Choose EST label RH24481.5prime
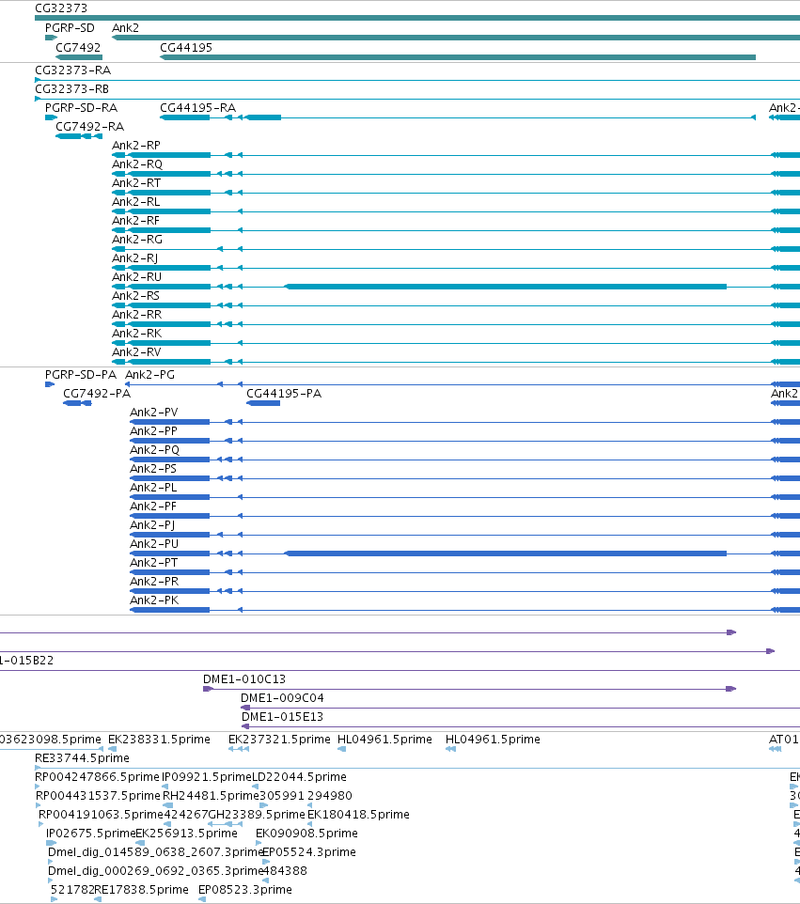 pos(211,796)
